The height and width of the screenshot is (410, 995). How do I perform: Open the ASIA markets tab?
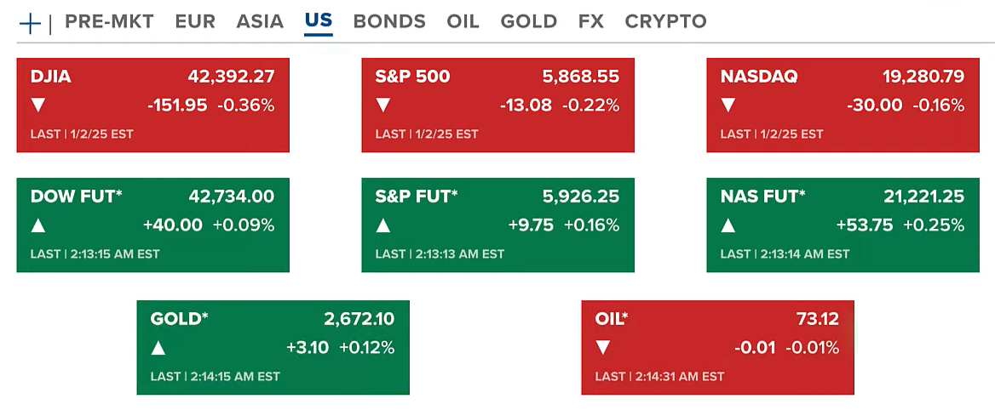260,21
